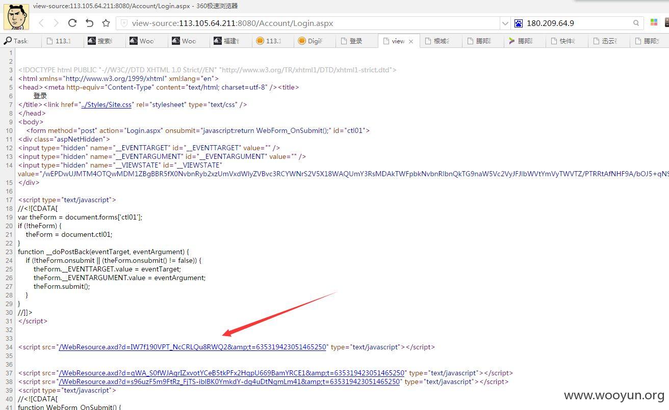
Task: Open WebResource.axd link starting d=s96uzF5m9FtRz
Action: (x=229, y=381)
